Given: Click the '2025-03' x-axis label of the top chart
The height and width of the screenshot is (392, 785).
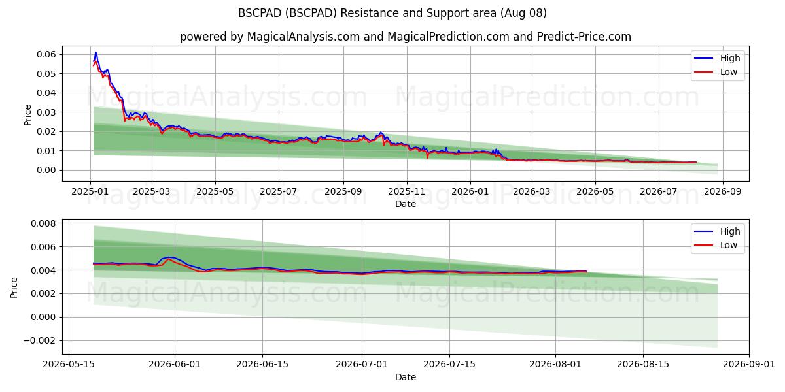Looking at the screenshot, I should tap(152, 192).
